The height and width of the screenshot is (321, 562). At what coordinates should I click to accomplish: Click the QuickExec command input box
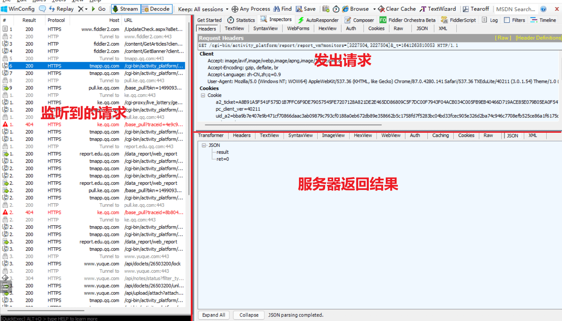(x=96, y=318)
